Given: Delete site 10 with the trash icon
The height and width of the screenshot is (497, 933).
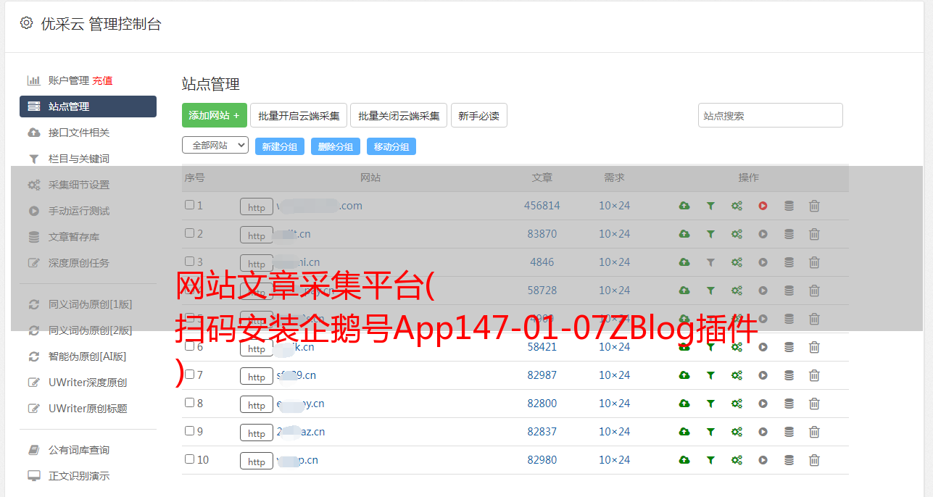Looking at the screenshot, I should 814,460.
